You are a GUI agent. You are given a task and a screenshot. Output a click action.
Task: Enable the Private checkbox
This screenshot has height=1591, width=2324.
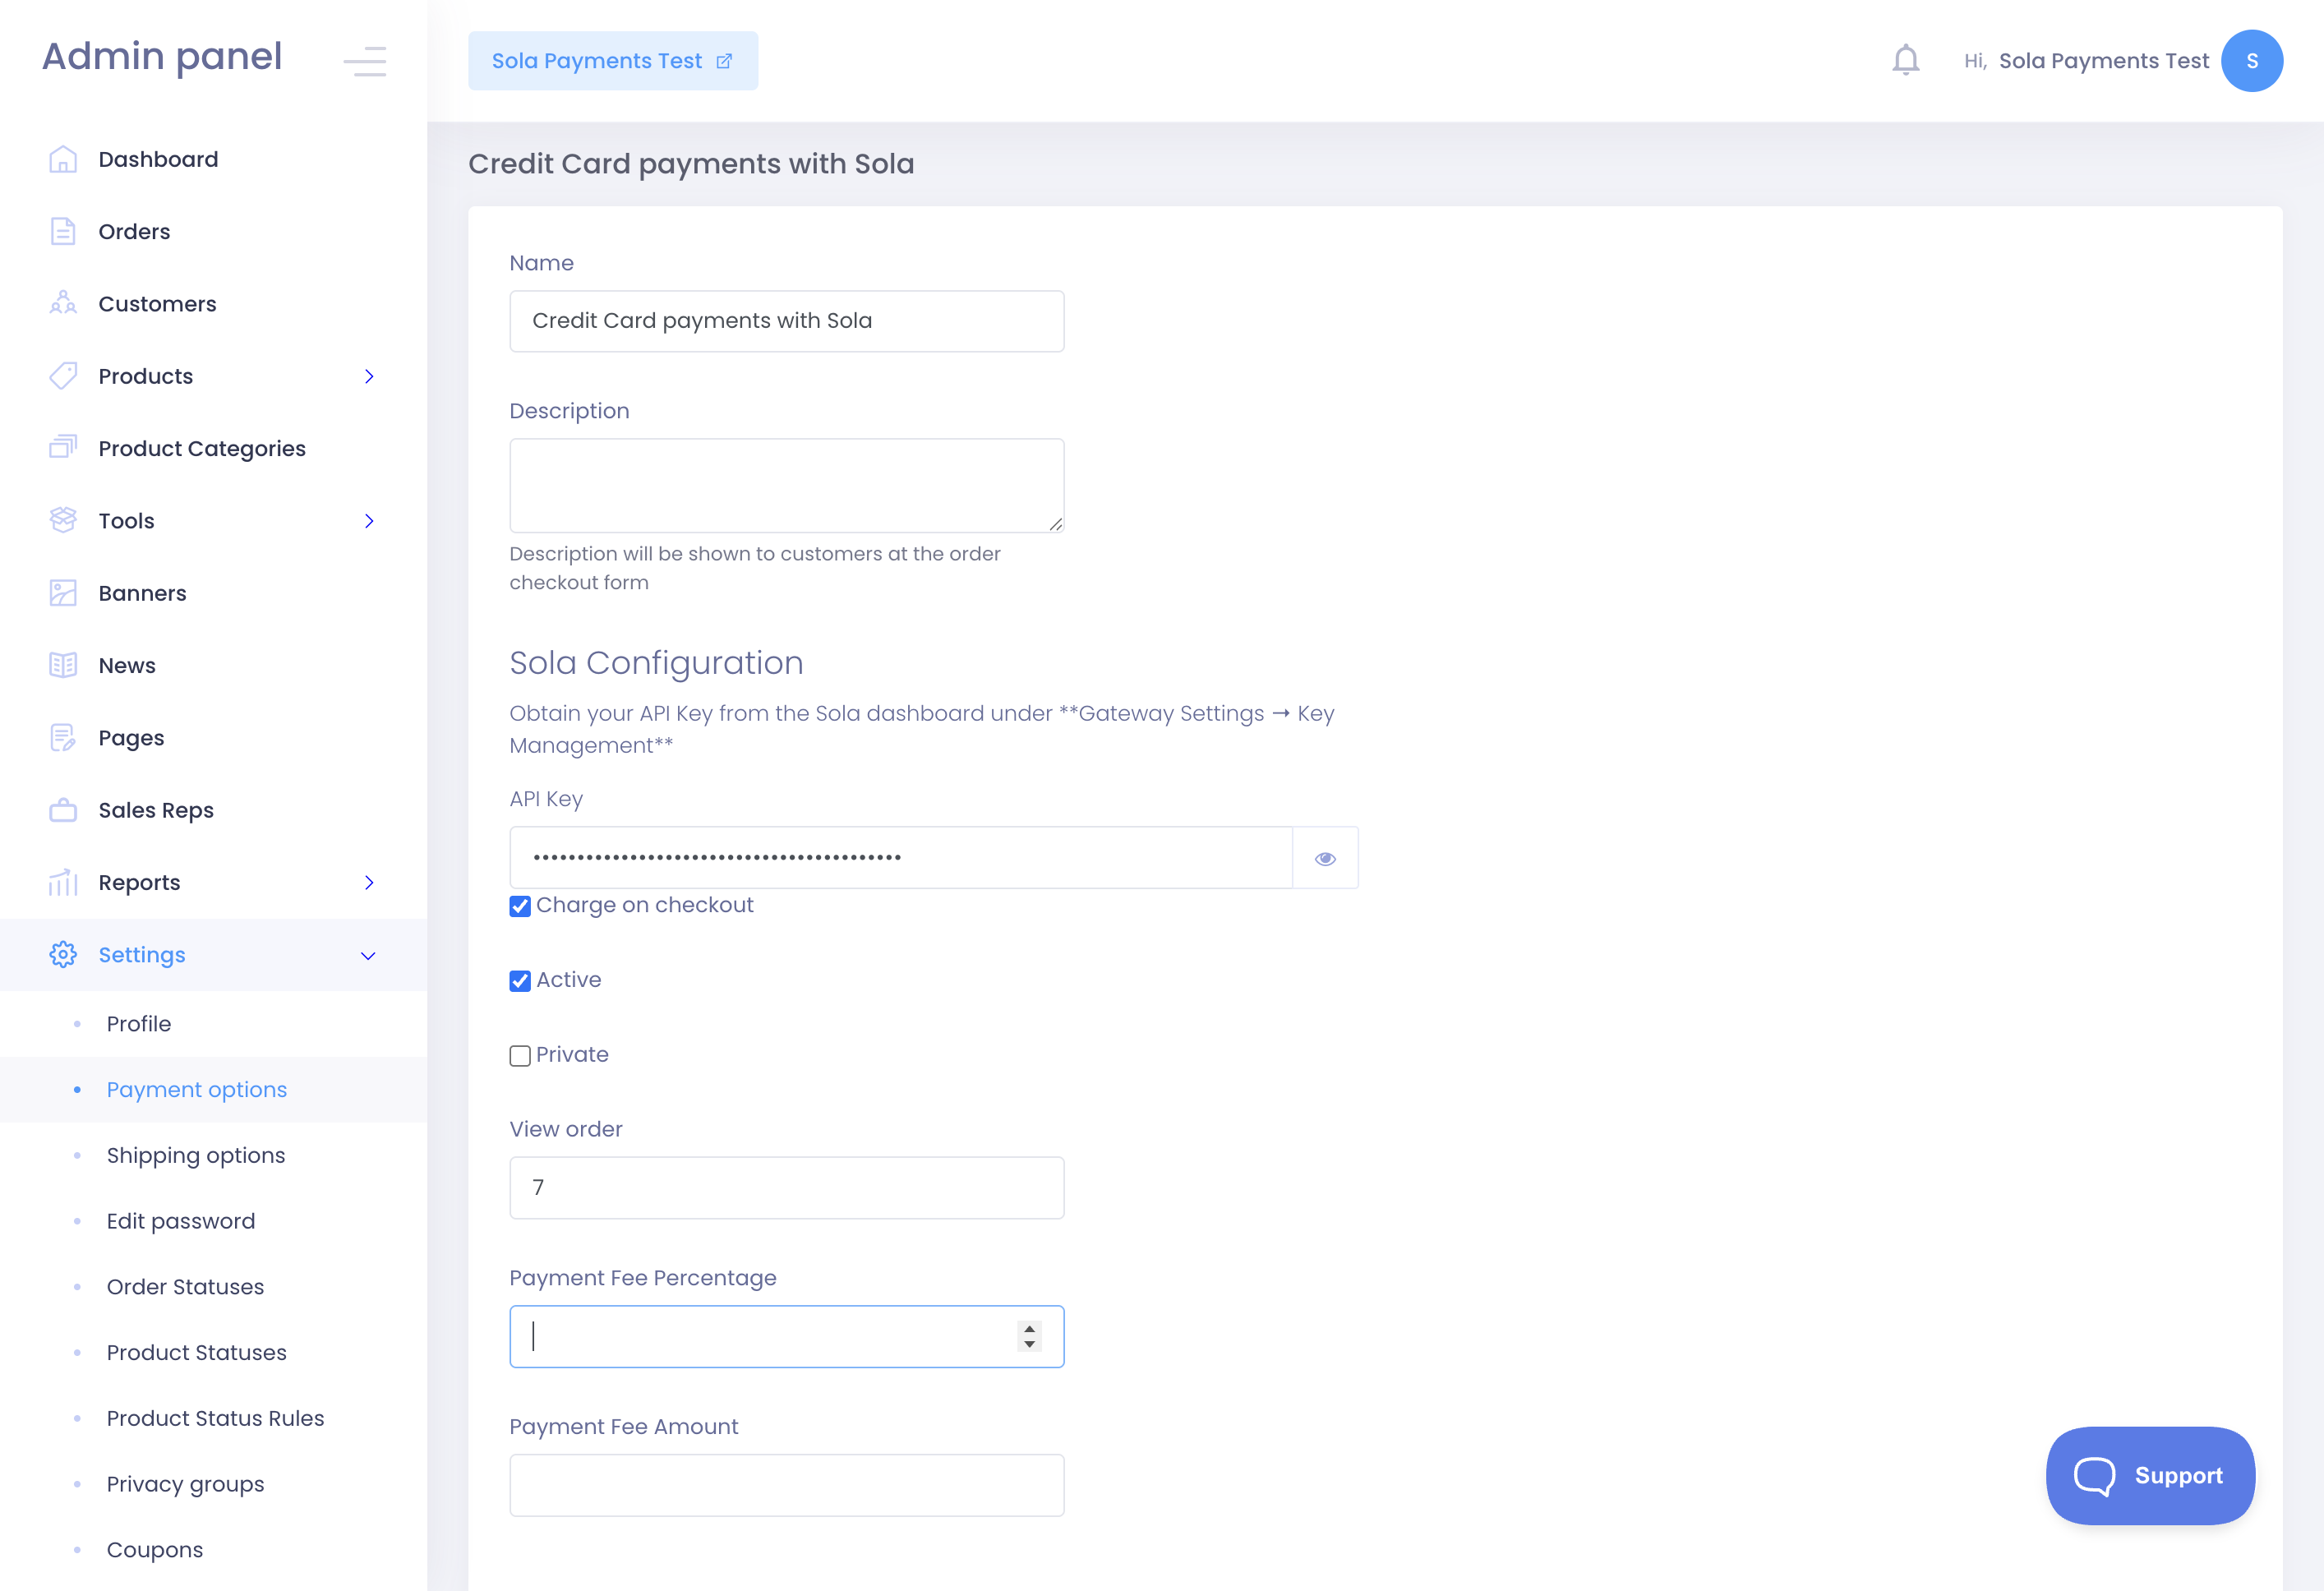(x=520, y=1056)
